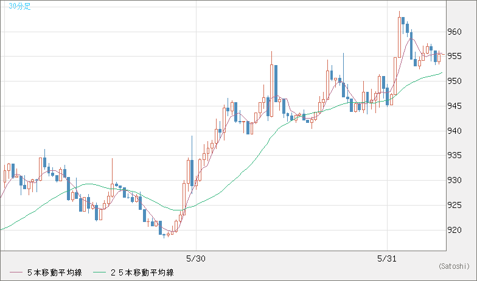The width and height of the screenshot is (477, 281).
Task: Click the last candlestick on the chart
Action: click(x=439, y=57)
